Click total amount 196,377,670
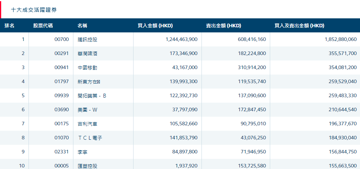 [342, 124]
